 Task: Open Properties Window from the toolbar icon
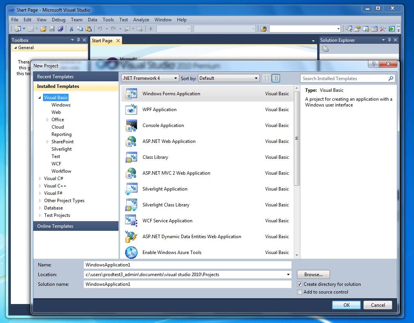[357, 29]
